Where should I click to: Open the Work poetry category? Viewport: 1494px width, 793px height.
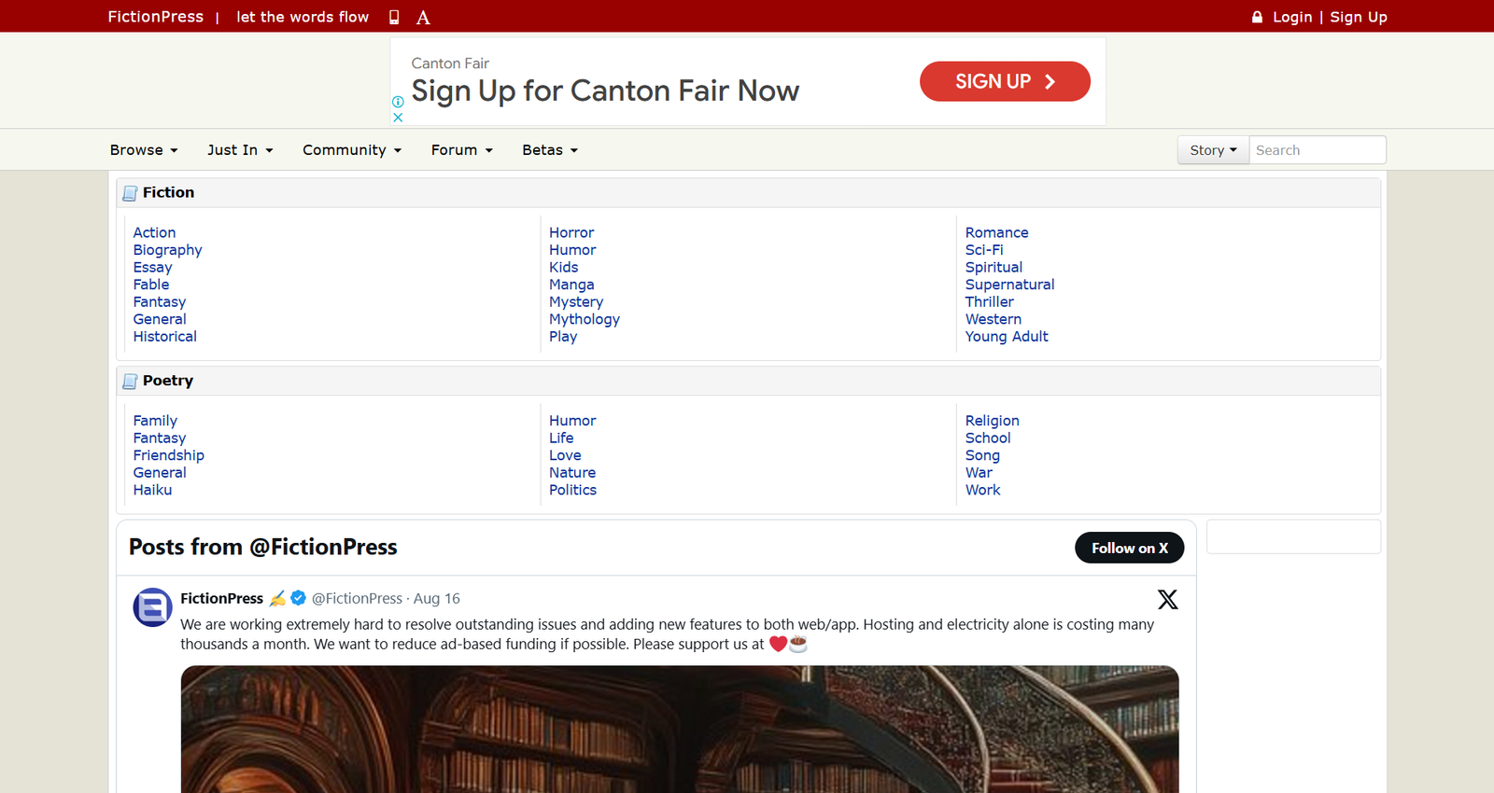tap(982, 490)
